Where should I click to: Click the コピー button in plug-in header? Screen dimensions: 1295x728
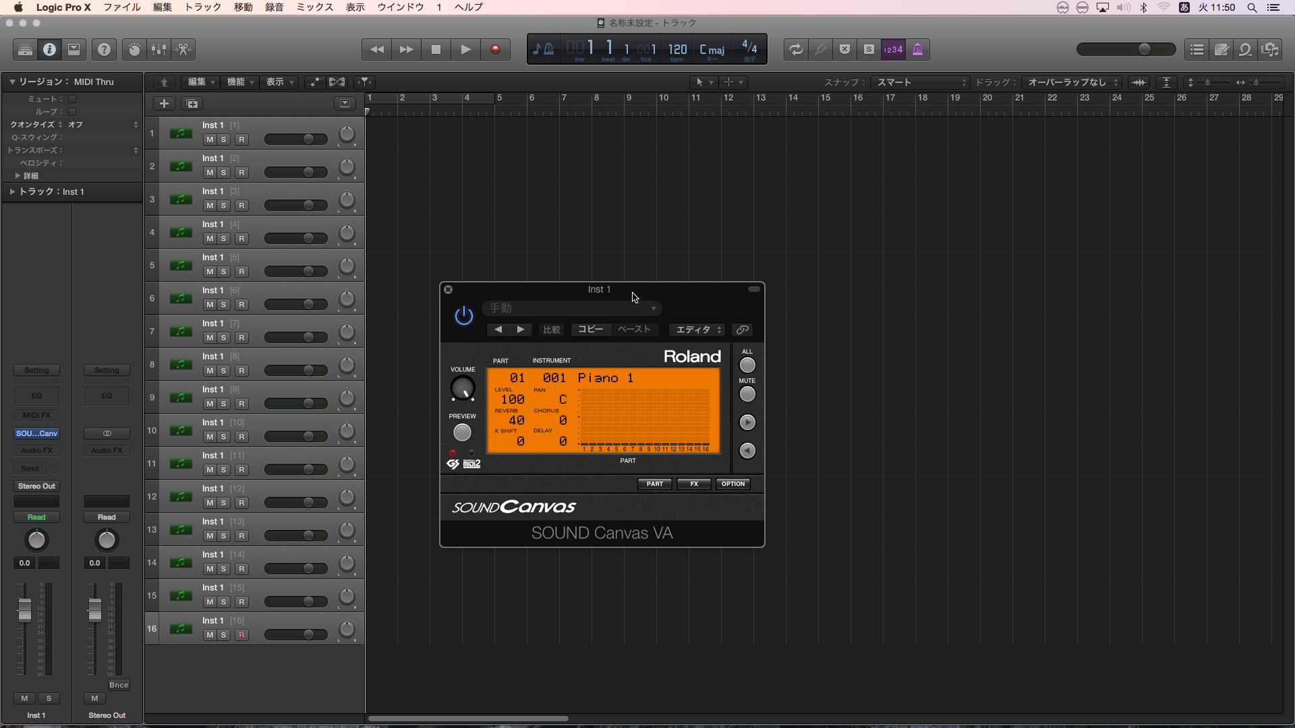tap(591, 330)
